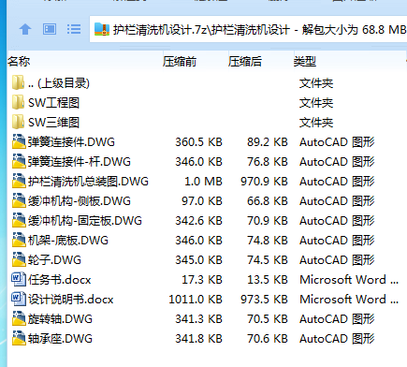
Task: Sort by the 压缩前 column header
Action: point(180,61)
